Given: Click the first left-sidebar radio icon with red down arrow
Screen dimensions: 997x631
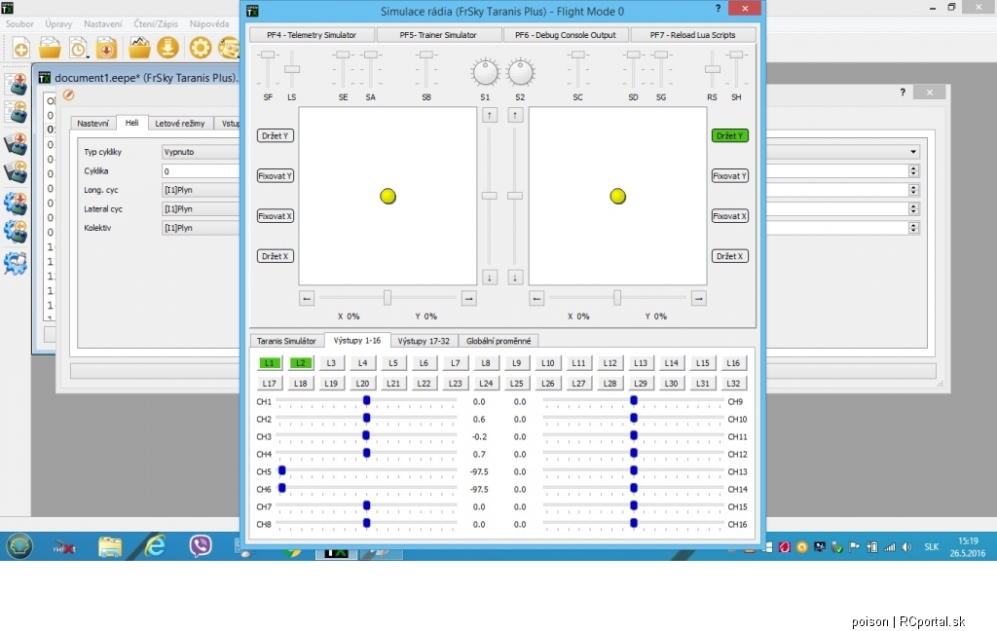Looking at the screenshot, I should (16, 84).
